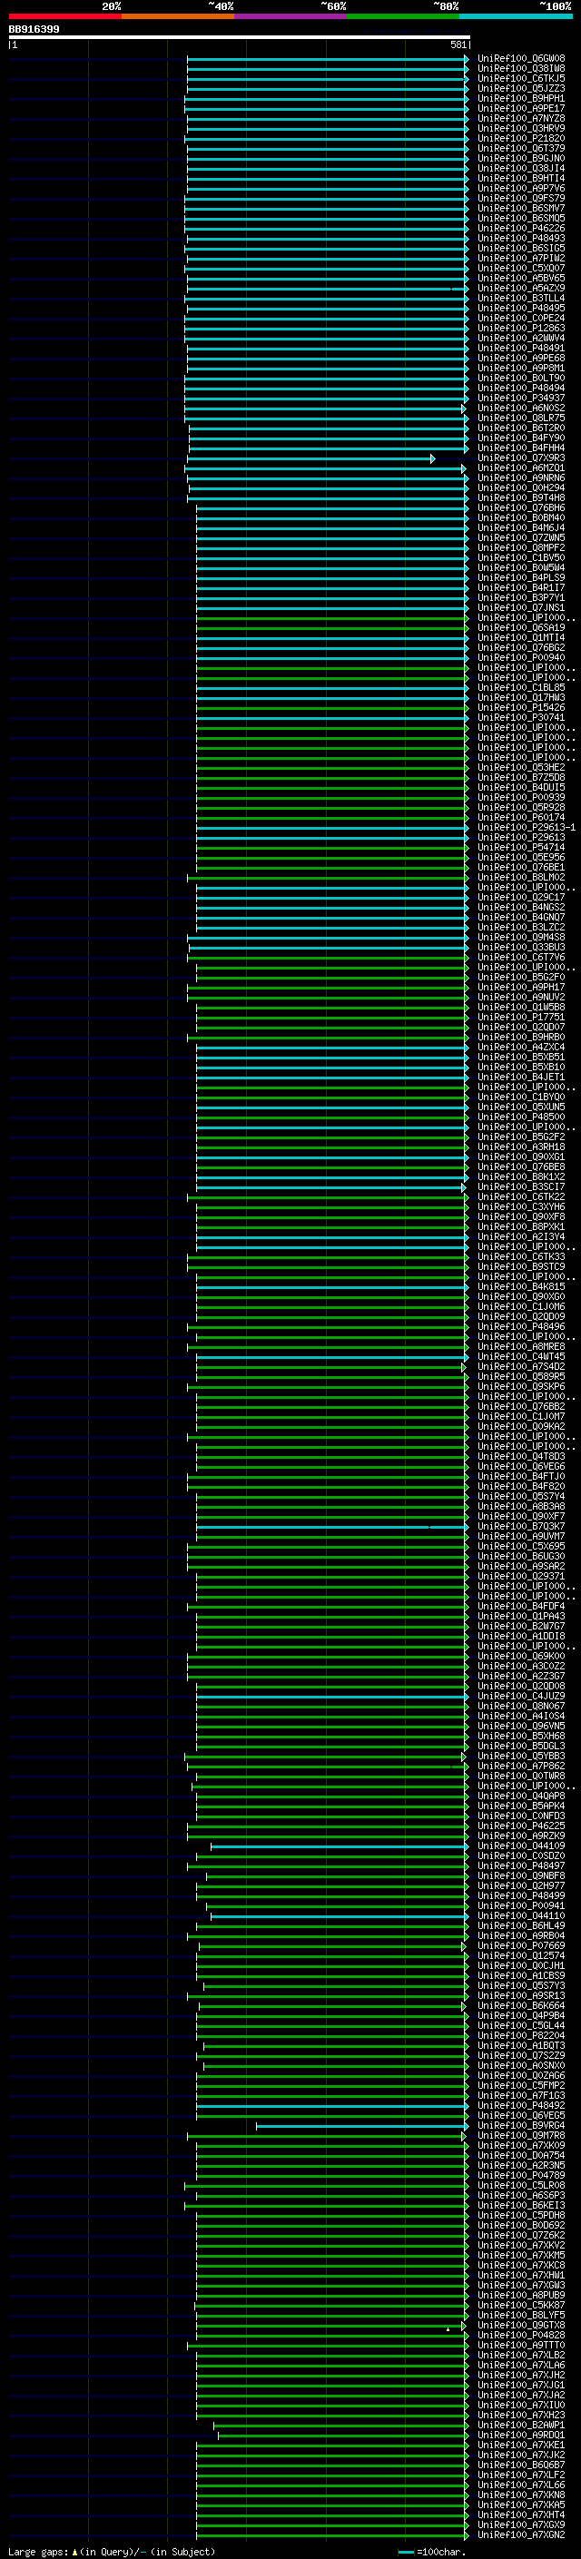Image resolution: width=581 pixels, height=2559 pixels.
Task: Select label UniRef100_P17751
Action: click(521, 1017)
